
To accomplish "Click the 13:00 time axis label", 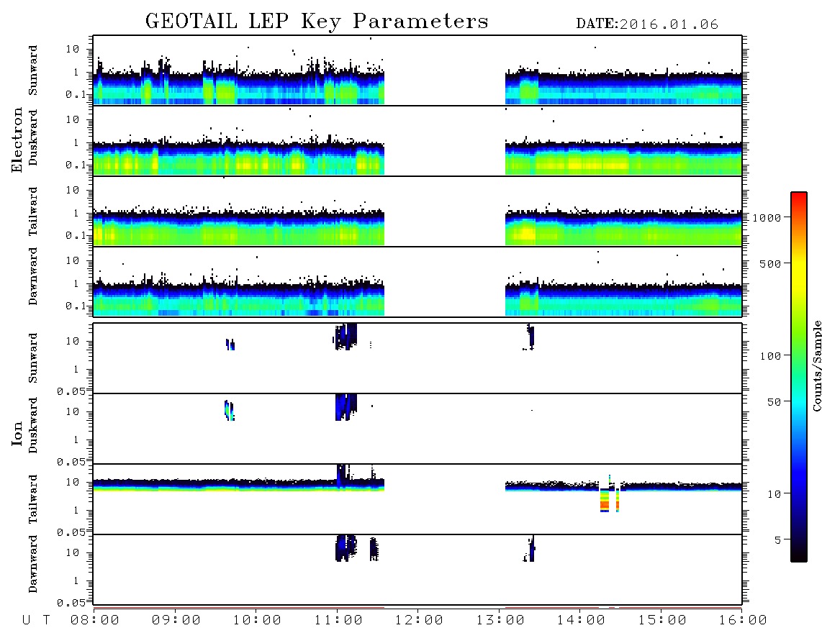I will click(x=500, y=620).
